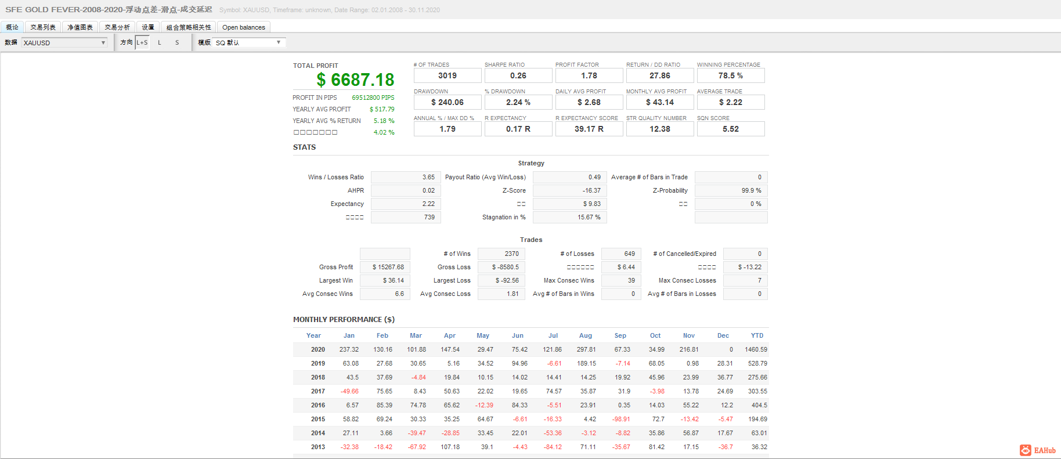Select the 组合策略相关性 tab
This screenshot has width=1061, height=459.
tap(189, 27)
